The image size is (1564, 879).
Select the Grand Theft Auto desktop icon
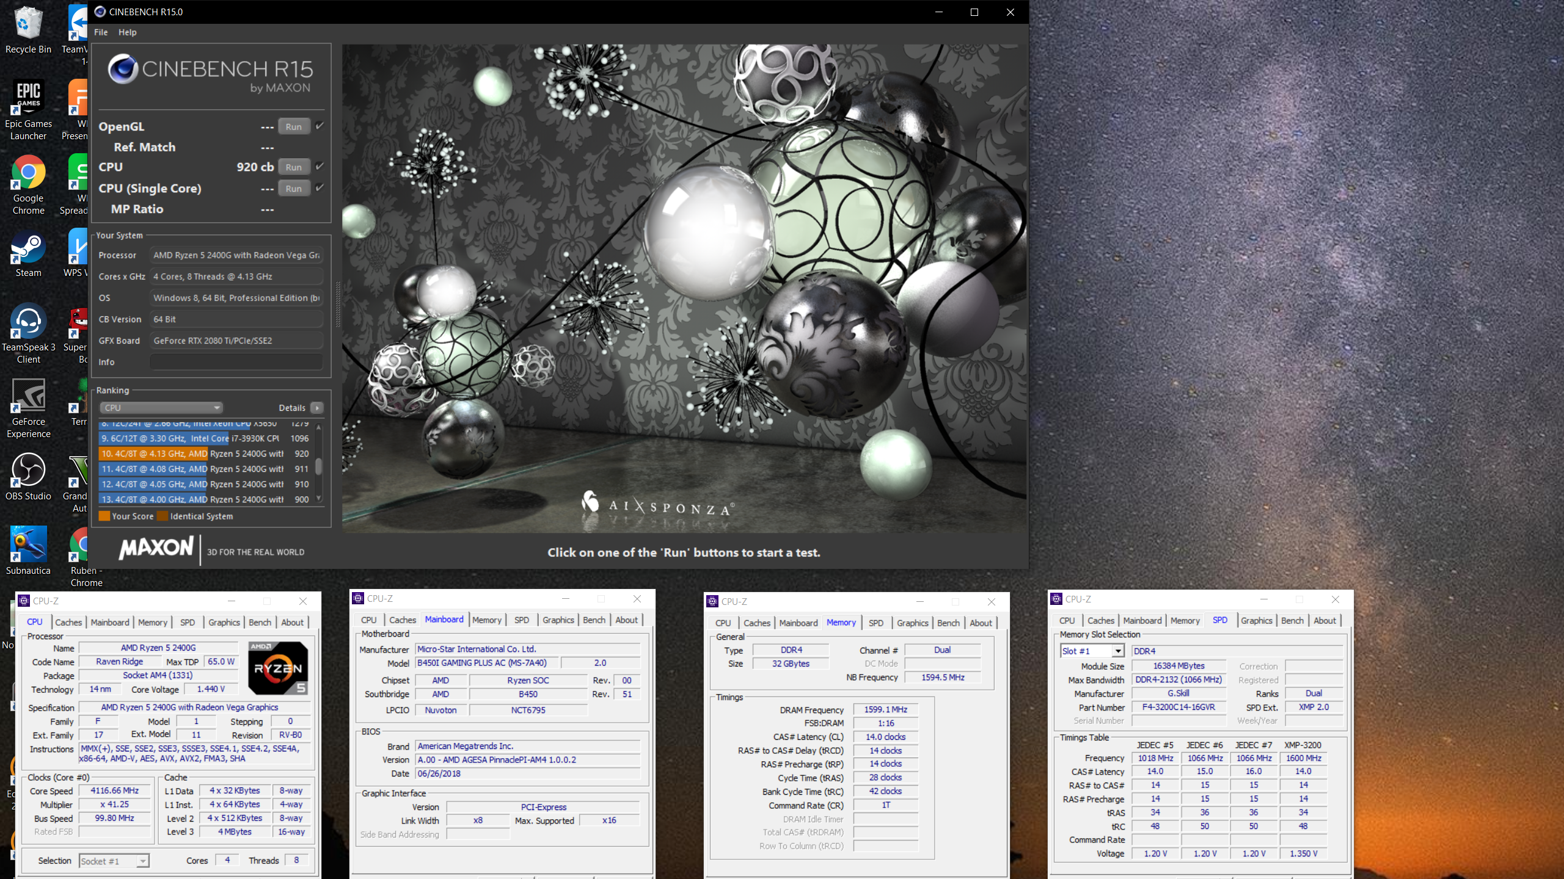pyautogui.click(x=77, y=482)
